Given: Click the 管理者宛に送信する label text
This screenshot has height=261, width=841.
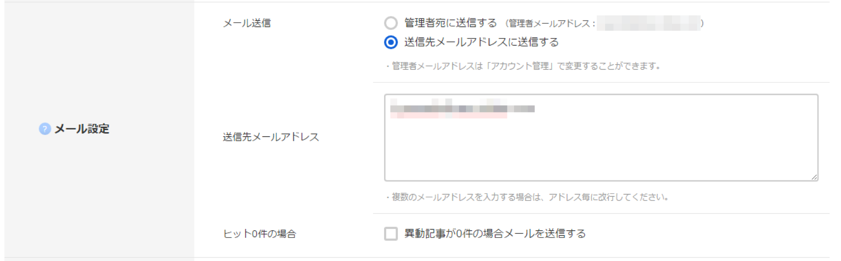Looking at the screenshot, I should click(450, 23).
